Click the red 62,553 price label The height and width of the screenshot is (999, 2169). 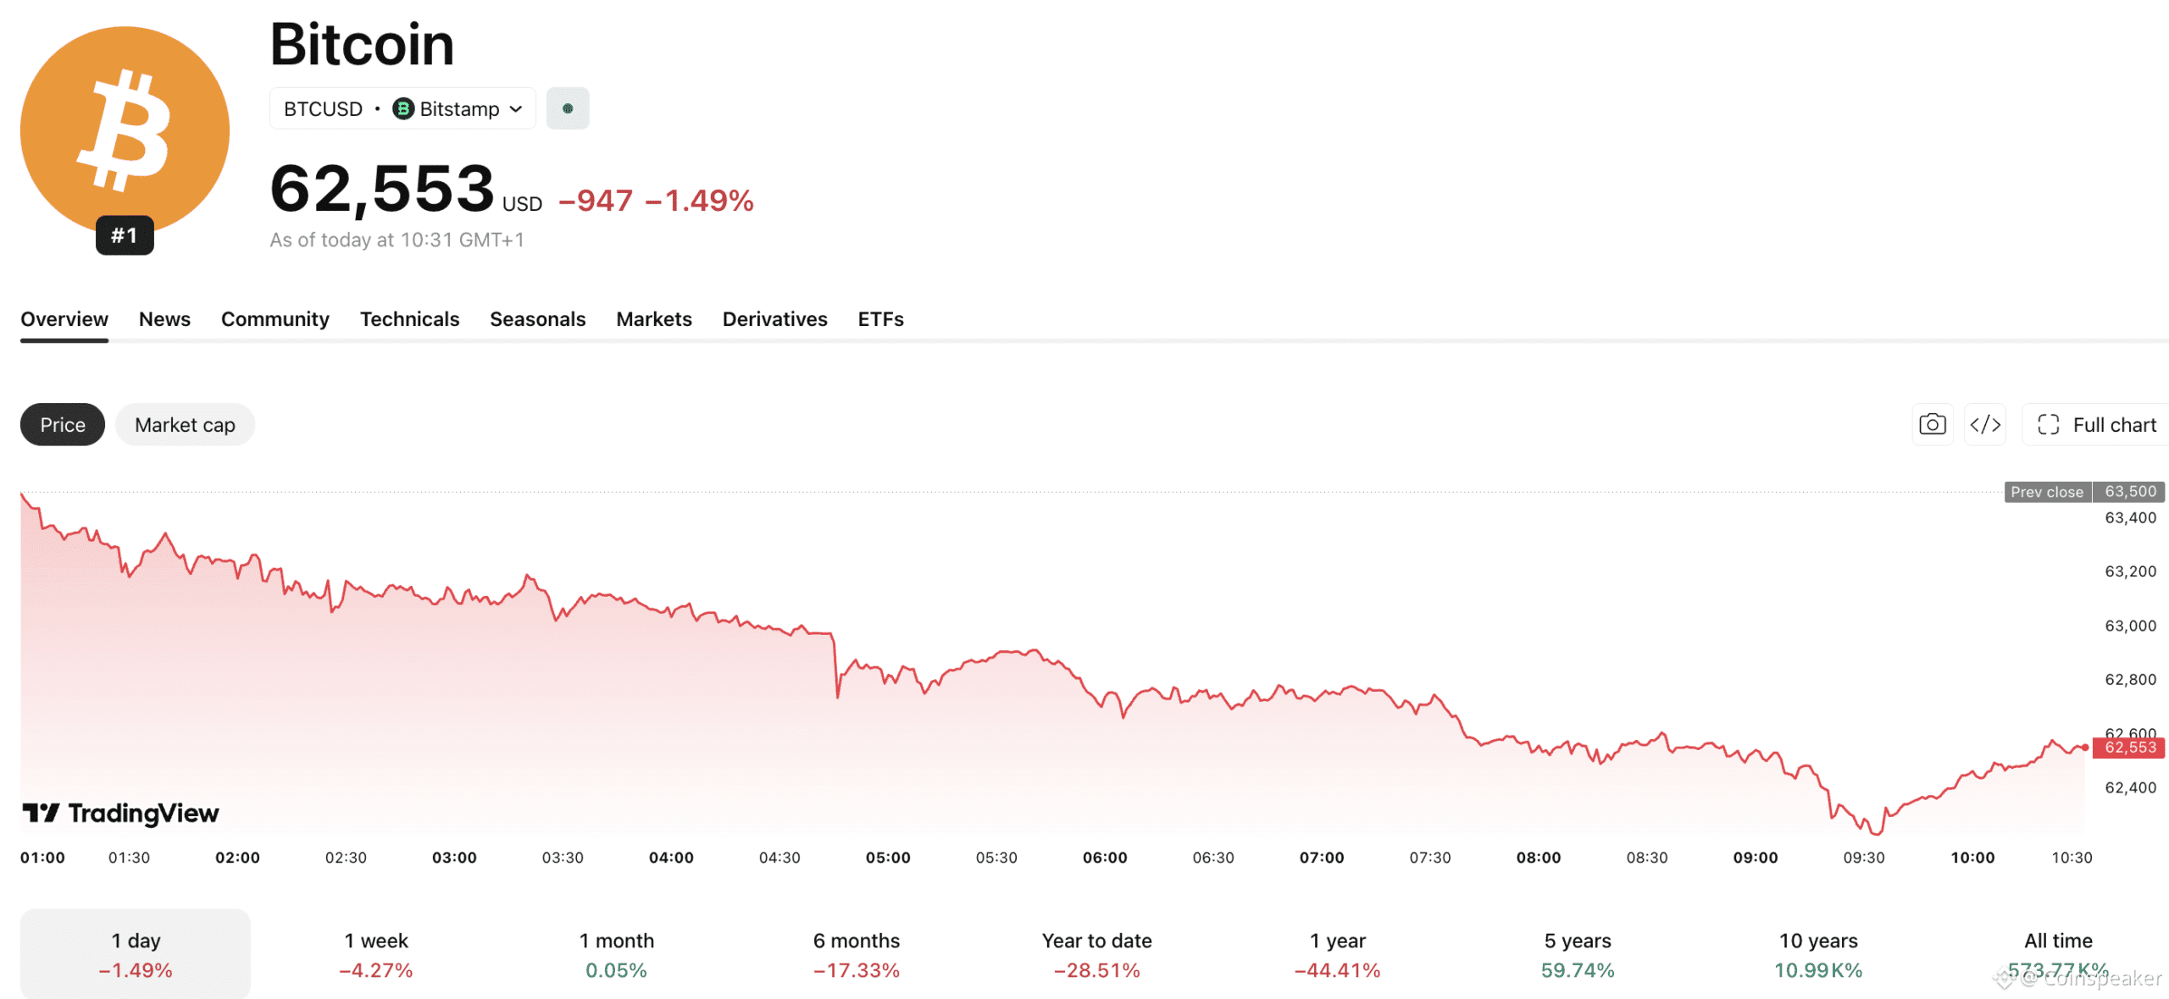(2129, 748)
